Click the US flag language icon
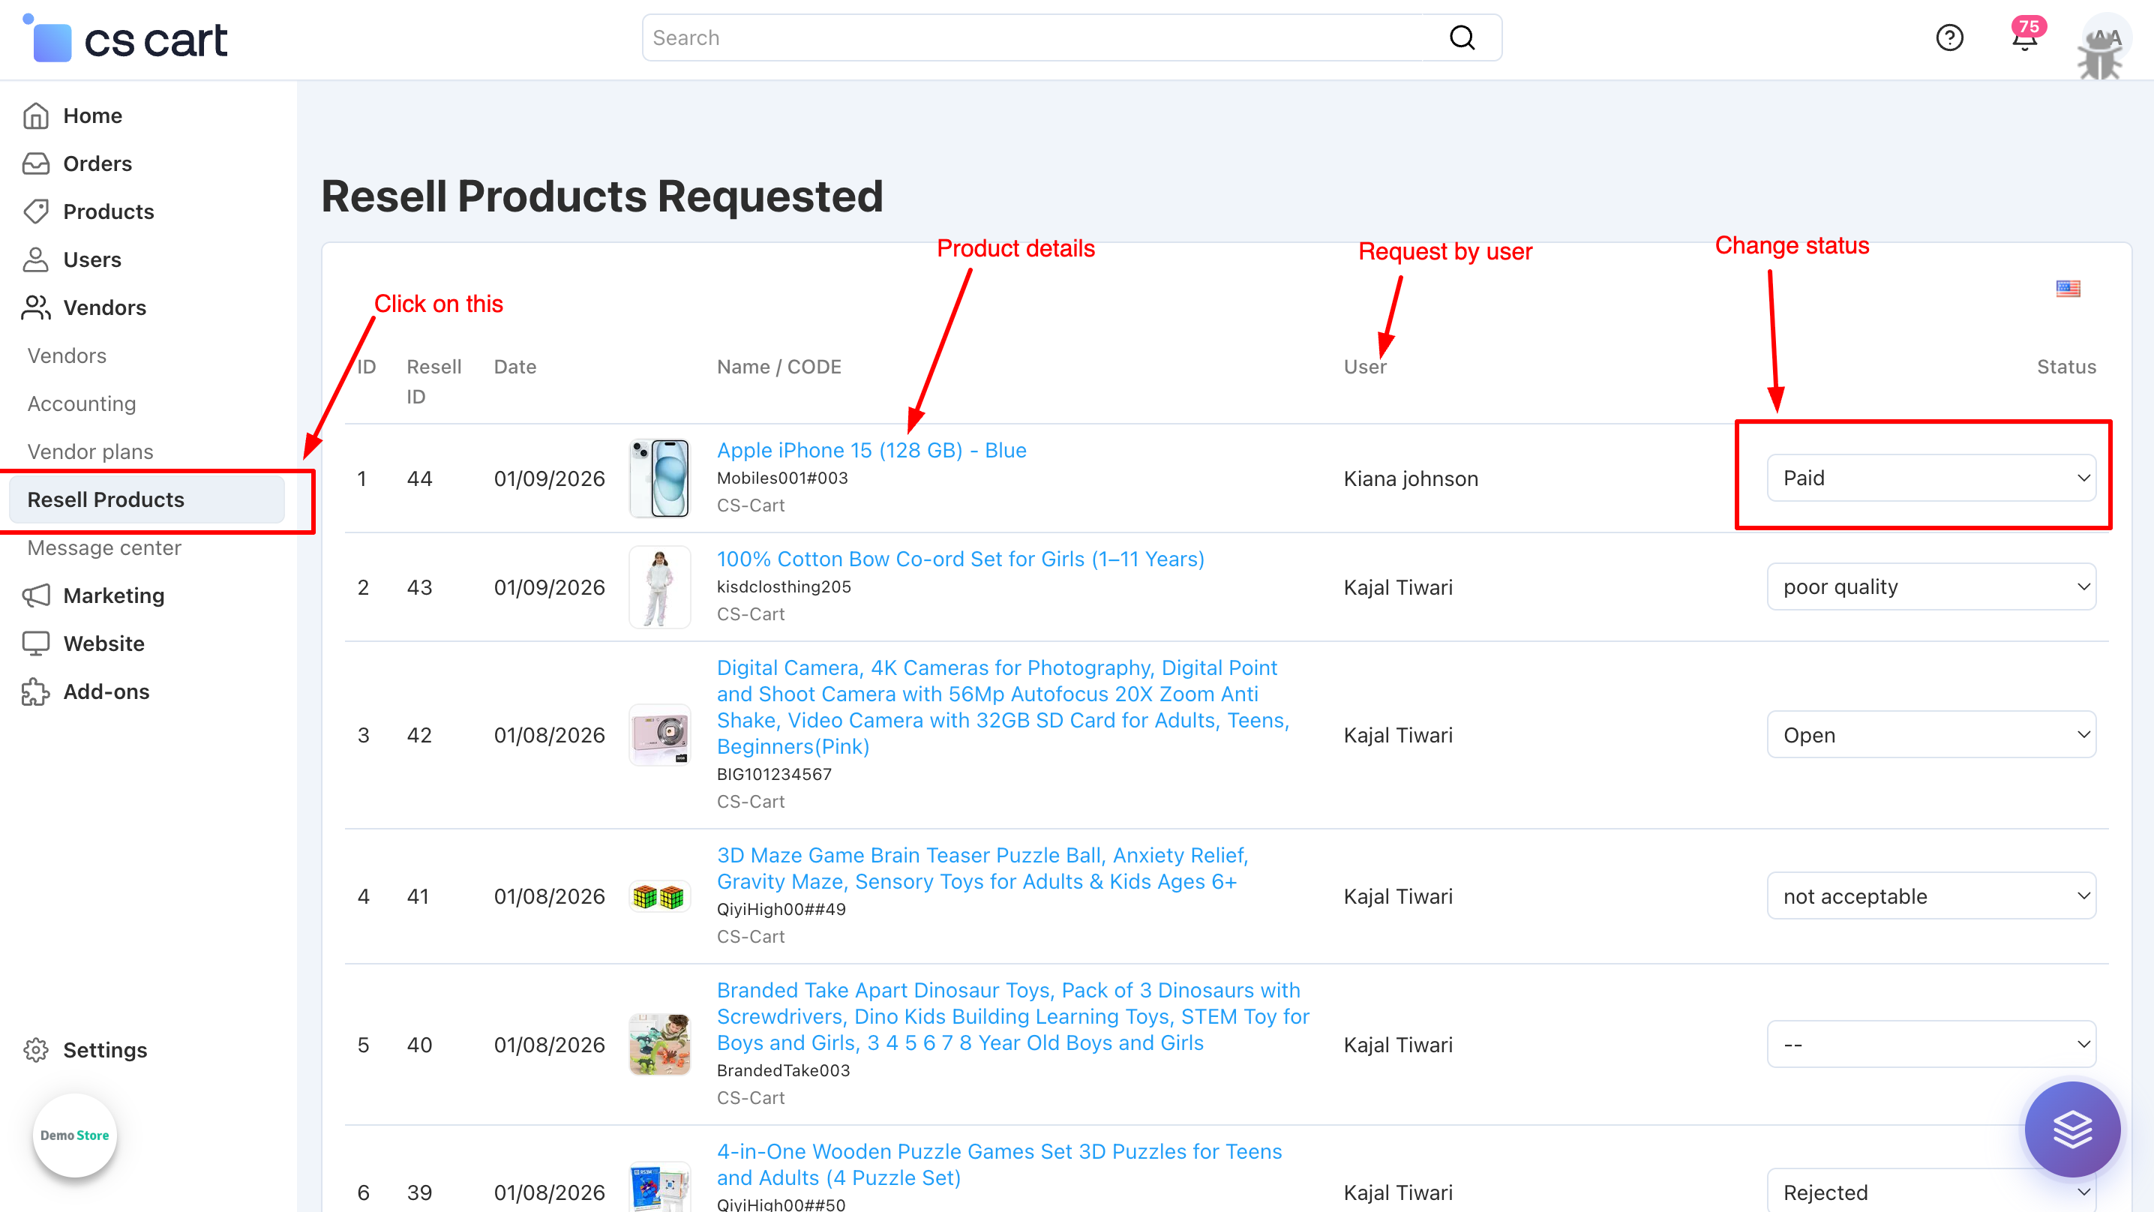This screenshot has height=1212, width=2154. (2067, 289)
